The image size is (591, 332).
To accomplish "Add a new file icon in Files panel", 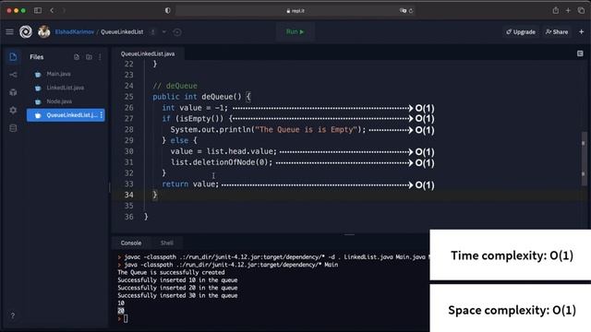I will click(x=77, y=57).
